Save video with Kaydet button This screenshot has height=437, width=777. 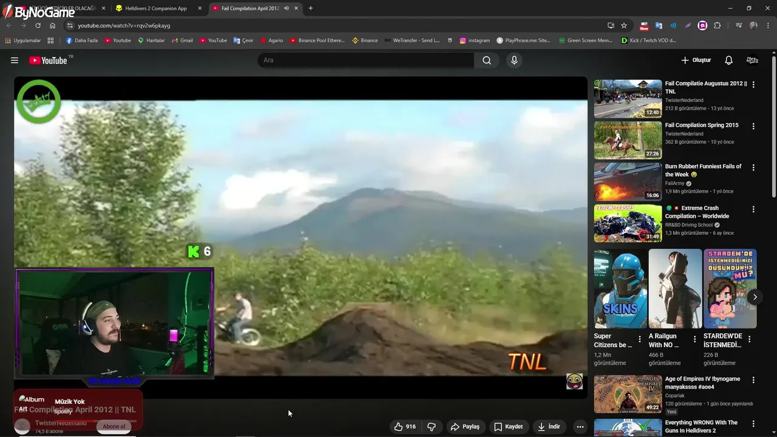pyautogui.click(x=508, y=427)
